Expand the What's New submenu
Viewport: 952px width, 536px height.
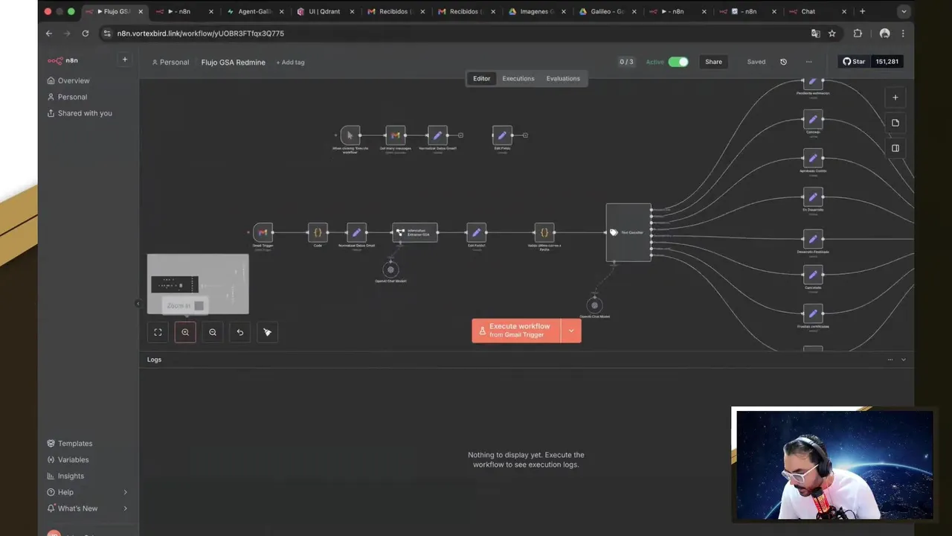point(125,508)
